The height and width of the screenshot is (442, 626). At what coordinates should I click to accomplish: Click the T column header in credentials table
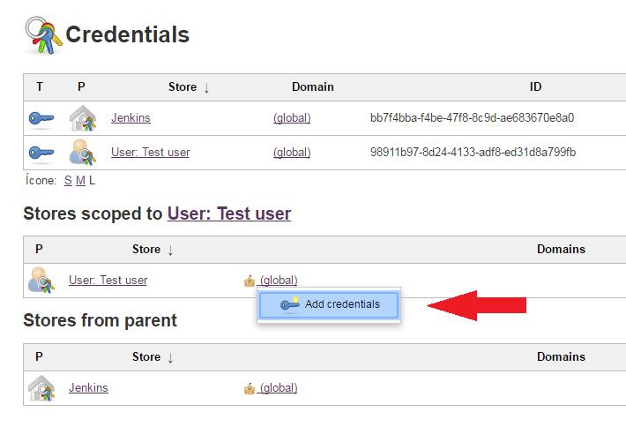(x=40, y=87)
